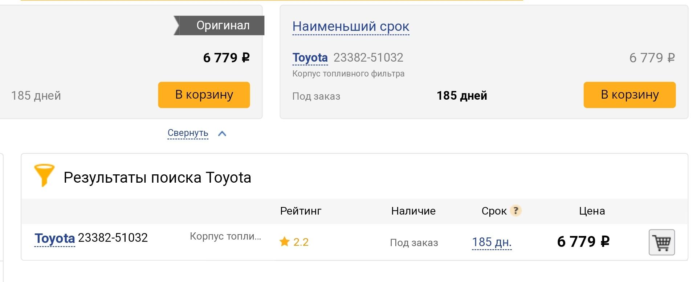Open Toyota brand link in results table row
697x282 pixels.
54,239
